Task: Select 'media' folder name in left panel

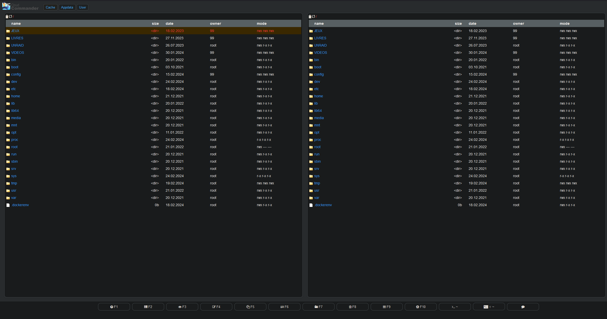Action: point(16,118)
